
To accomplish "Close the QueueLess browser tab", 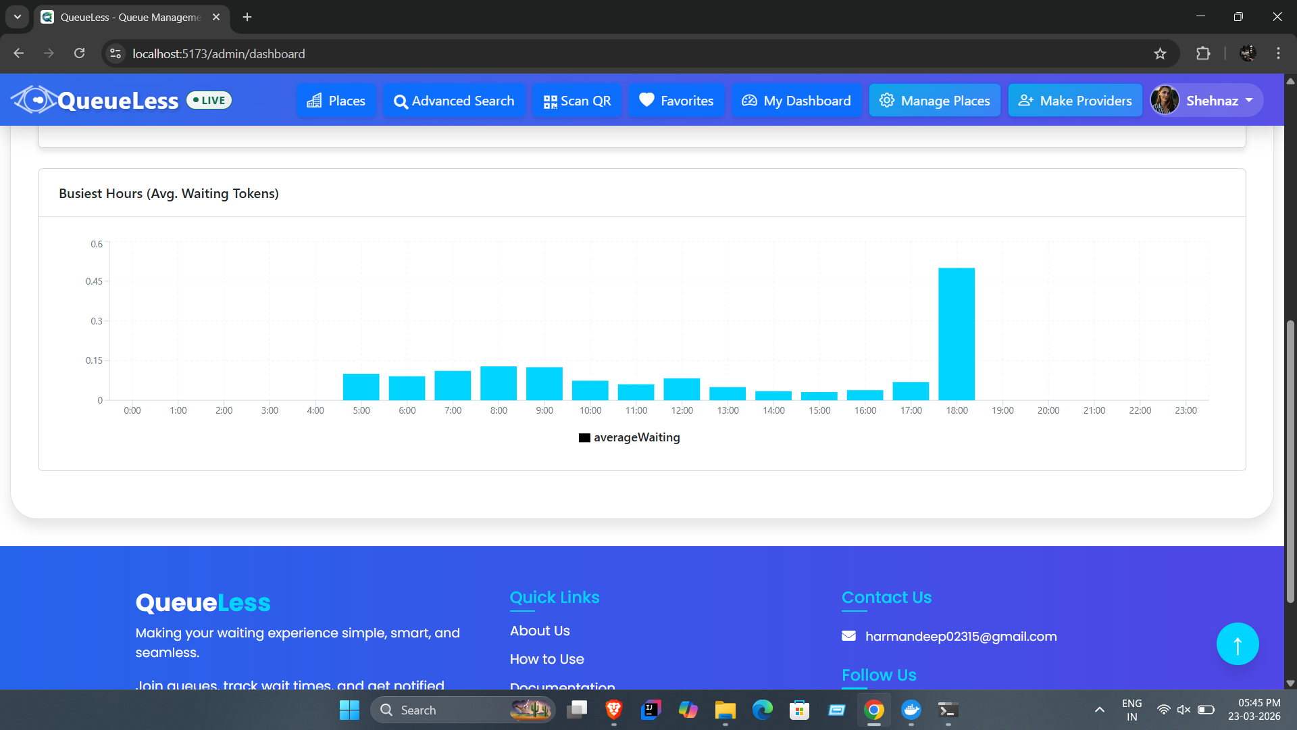I will pyautogui.click(x=216, y=17).
